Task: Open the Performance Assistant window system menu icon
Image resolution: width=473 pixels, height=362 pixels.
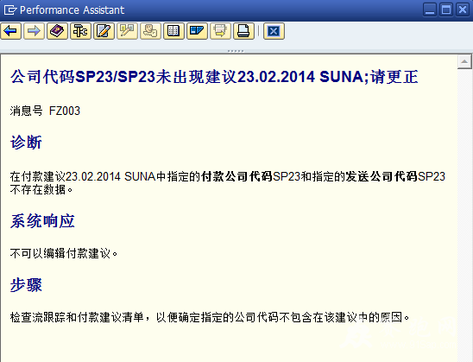Action: (x=10, y=10)
